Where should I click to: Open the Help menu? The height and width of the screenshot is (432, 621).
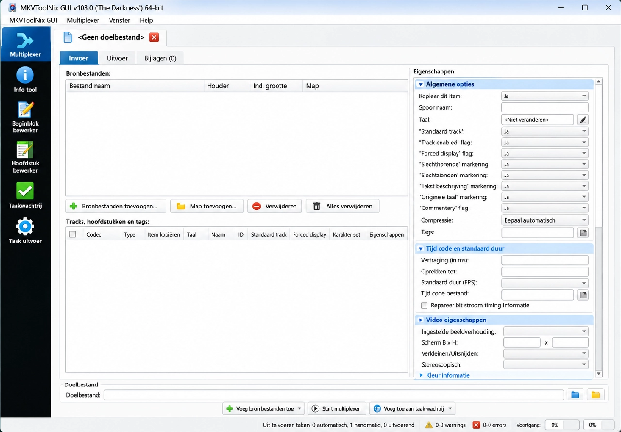click(x=146, y=20)
